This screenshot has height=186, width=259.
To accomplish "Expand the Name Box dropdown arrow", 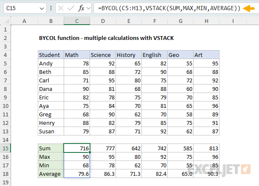I will pyautogui.click(x=42, y=8).
